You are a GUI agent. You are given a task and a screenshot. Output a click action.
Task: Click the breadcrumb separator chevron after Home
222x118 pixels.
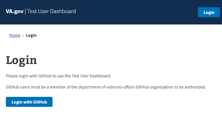click(23, 36)
